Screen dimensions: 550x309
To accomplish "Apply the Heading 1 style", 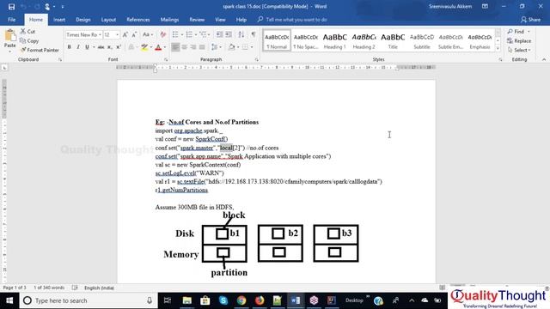I will click(x=334, y=40).
